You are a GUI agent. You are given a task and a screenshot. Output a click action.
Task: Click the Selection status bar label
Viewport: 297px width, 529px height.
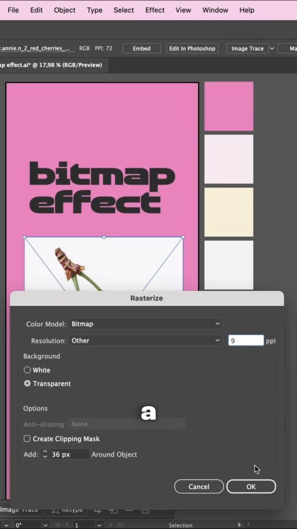(x=180, y=525)
